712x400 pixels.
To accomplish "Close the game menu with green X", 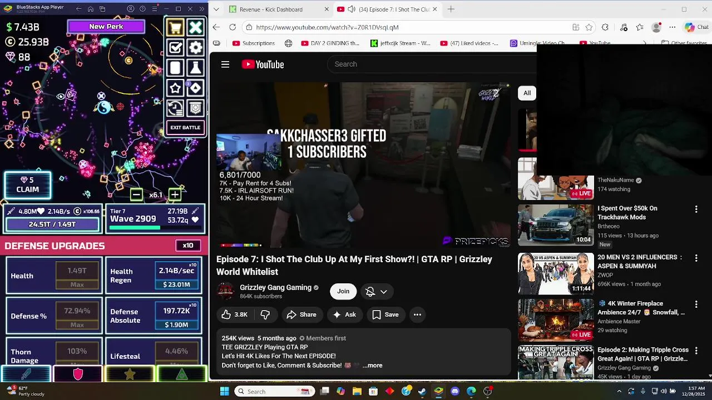I will 195,28.
